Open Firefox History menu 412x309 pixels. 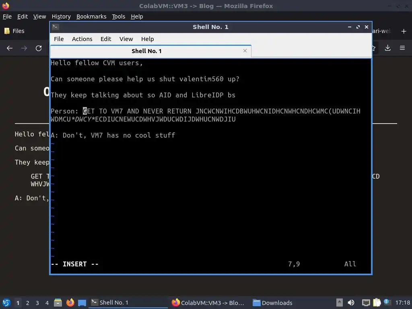click(x=61, y=16)
